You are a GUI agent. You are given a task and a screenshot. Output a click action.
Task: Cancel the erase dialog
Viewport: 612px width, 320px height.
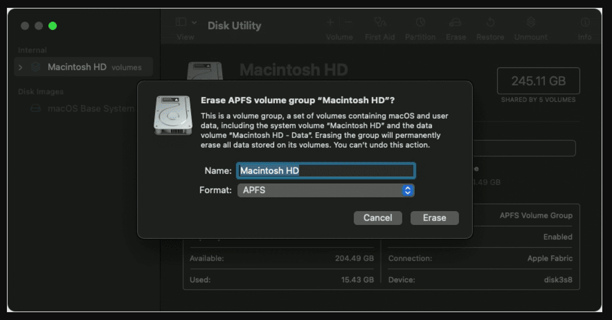coord(378,218)
